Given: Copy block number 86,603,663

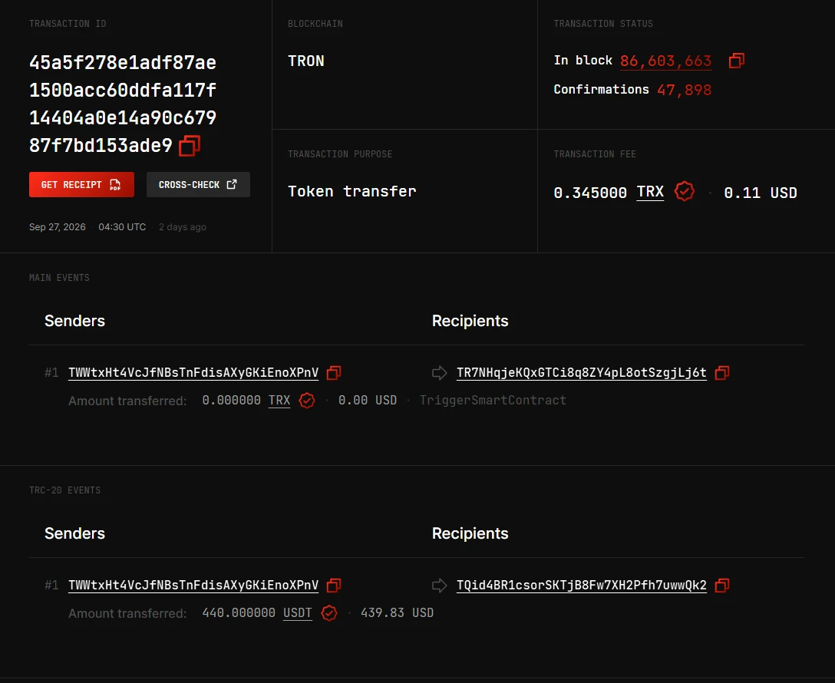Looking at the screenshot, I should click(x=737, y=61).
